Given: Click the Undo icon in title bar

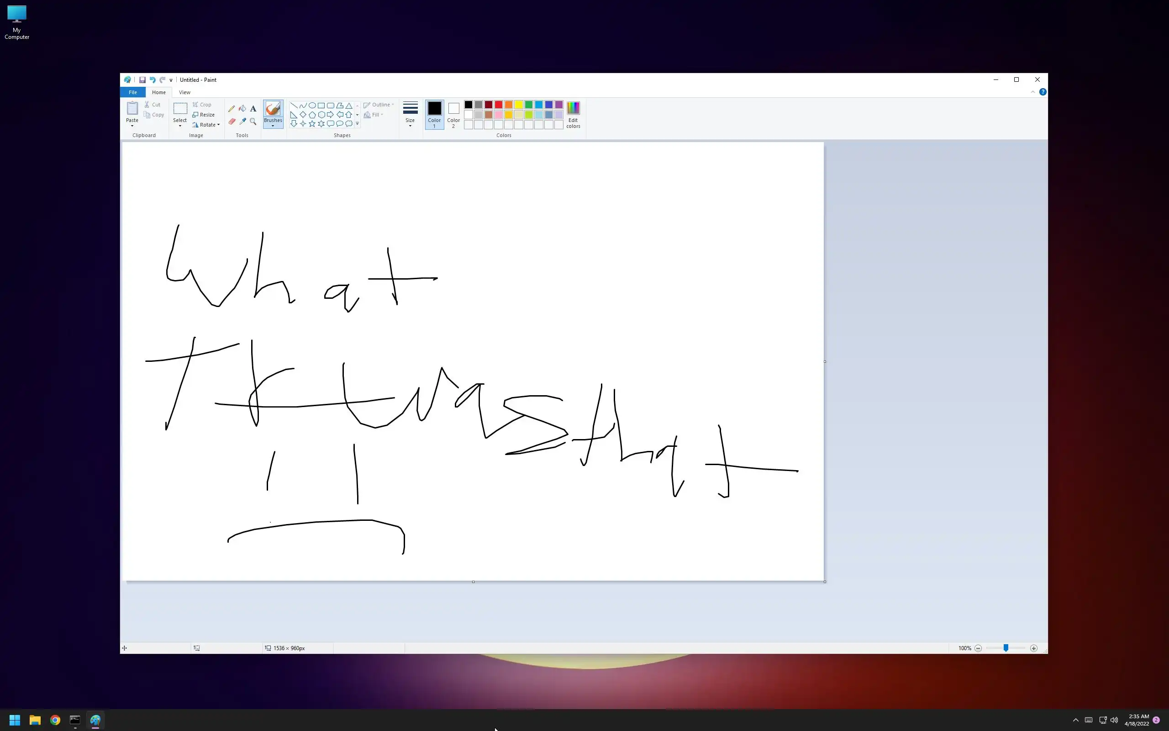Looking at the screenshot, I should pos(152,80).
